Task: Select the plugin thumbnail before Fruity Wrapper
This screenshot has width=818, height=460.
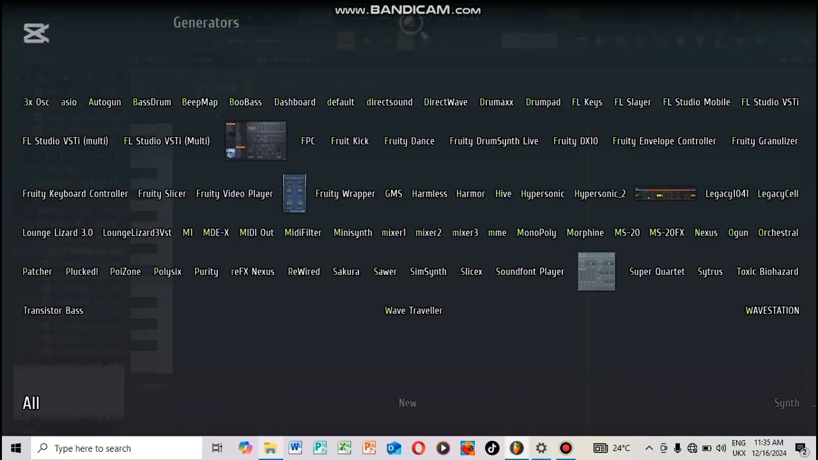Action: pos(295,194)
